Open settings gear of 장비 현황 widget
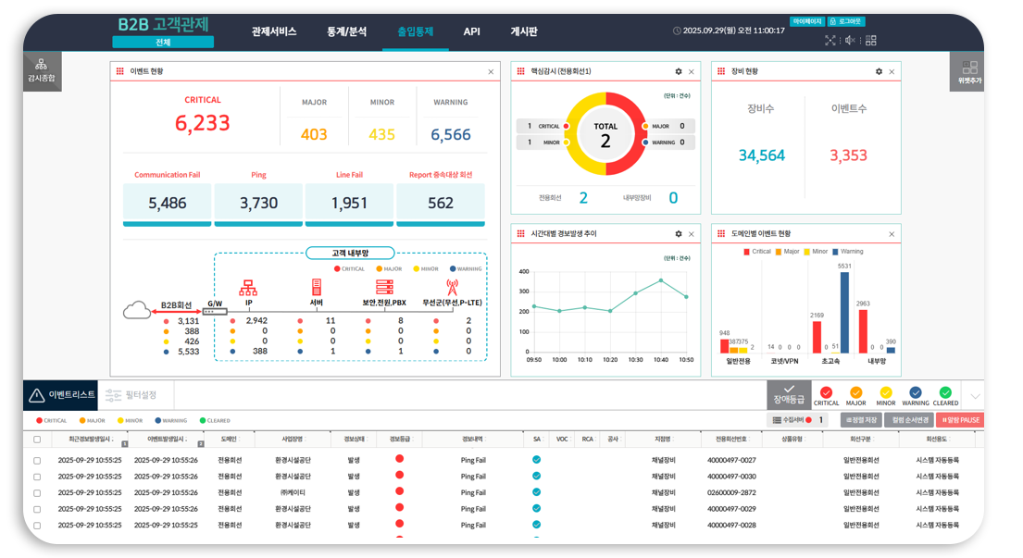Screen dimensions: 1023x558 [879, 71]
